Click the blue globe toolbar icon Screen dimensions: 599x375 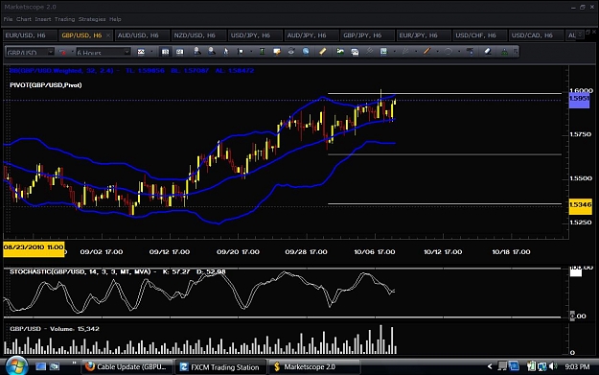click(306, 51)
